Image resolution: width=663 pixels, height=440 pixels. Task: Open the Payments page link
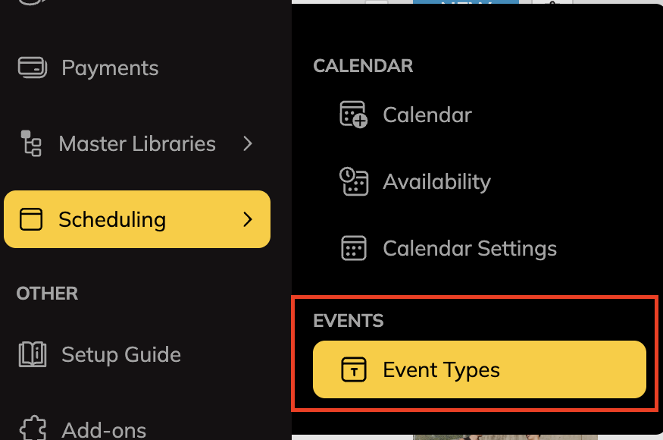coord(109,68)
